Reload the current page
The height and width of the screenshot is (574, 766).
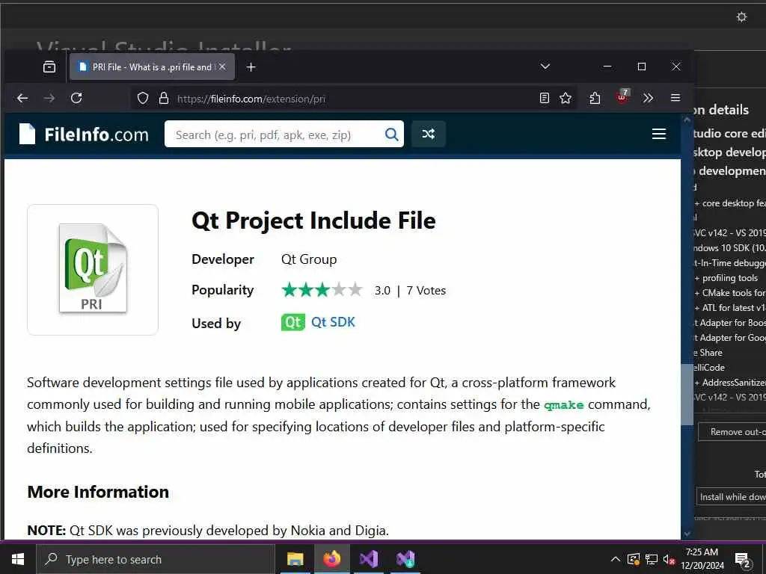tap(76, 98)
